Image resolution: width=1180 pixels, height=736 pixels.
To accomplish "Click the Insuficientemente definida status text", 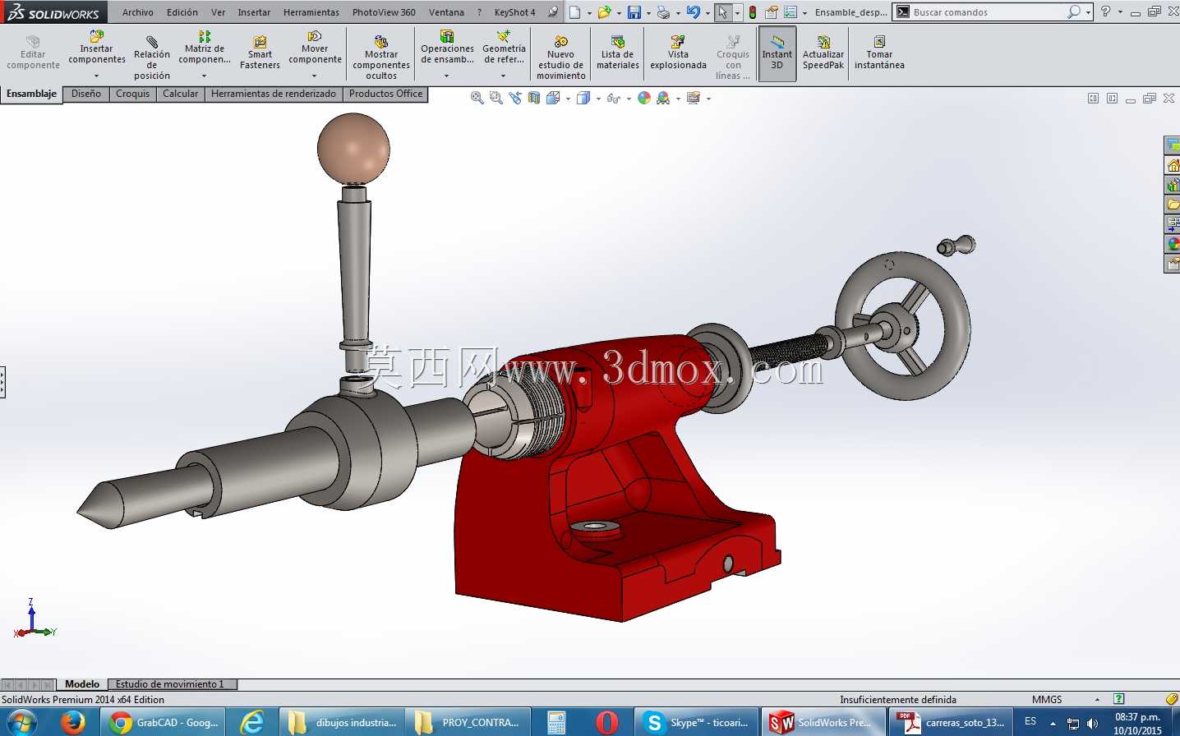I will [x=898, y=700].
